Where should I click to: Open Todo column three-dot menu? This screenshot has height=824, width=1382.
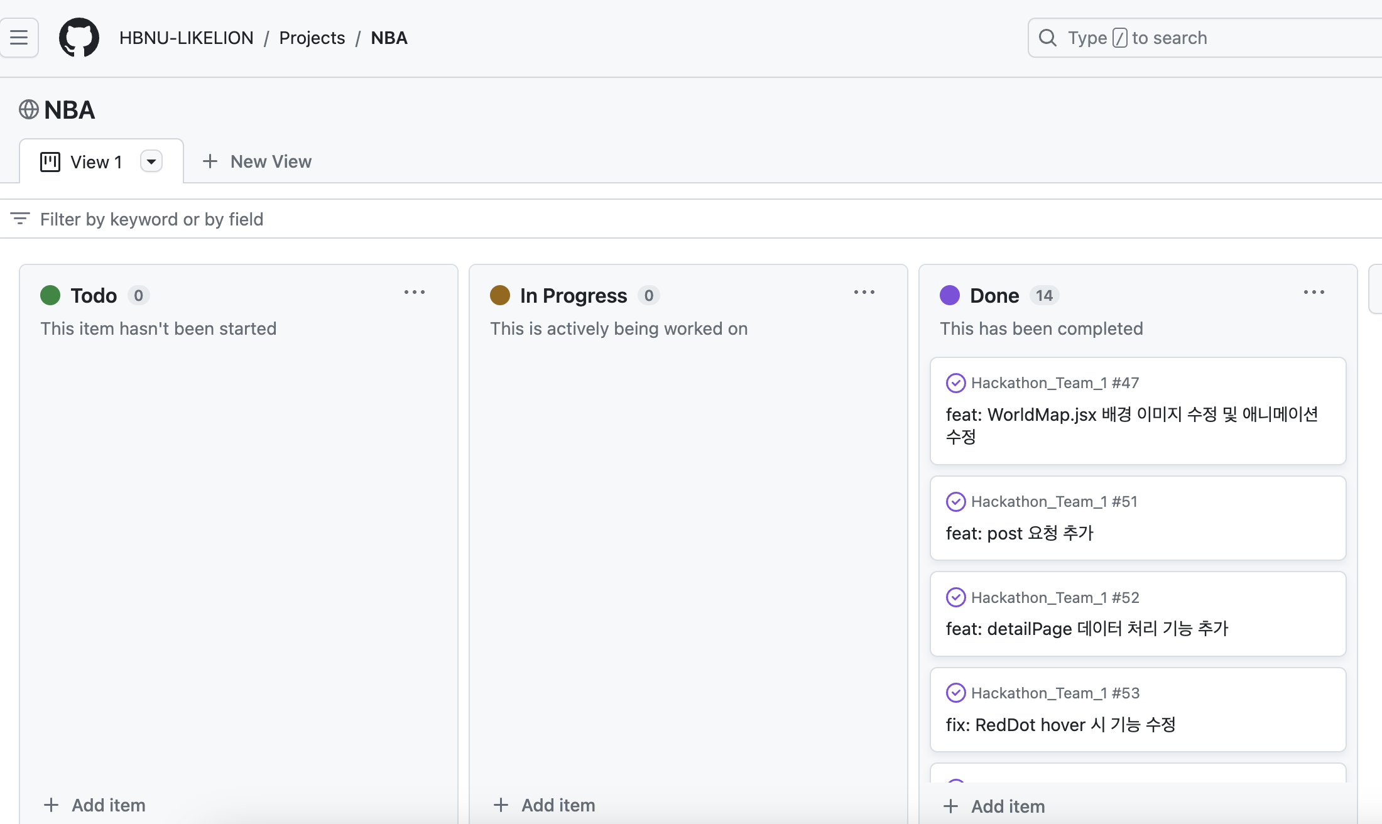tap(415, 293)
